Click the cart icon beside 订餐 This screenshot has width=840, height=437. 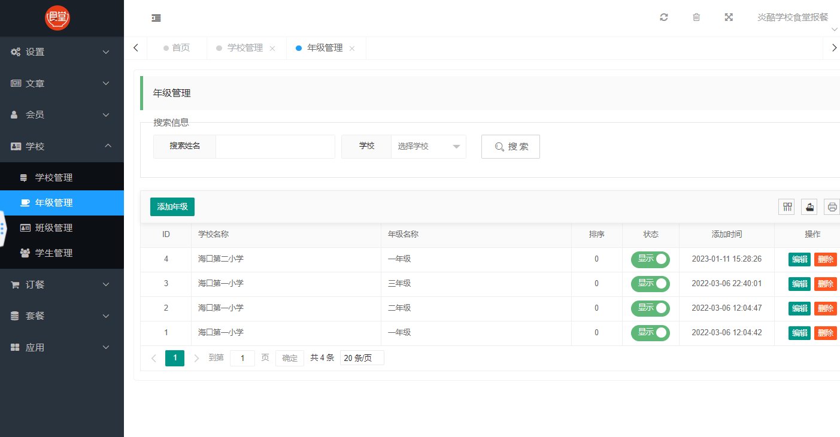(15, 285)
